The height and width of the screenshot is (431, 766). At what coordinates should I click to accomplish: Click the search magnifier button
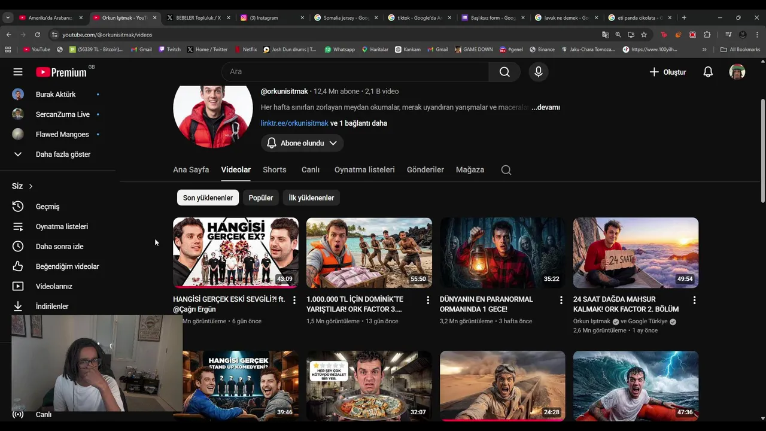pyautogui.click(x=504, y=72)
